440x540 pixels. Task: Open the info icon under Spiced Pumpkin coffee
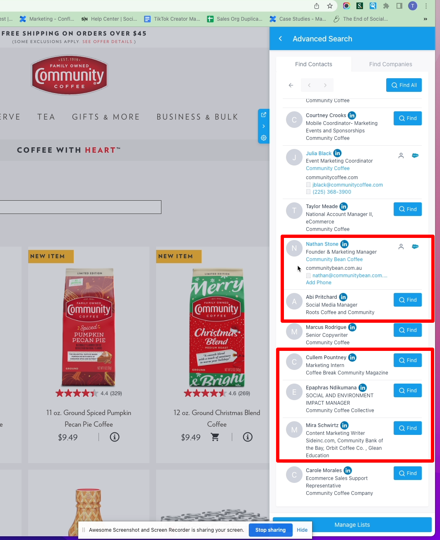115,437
